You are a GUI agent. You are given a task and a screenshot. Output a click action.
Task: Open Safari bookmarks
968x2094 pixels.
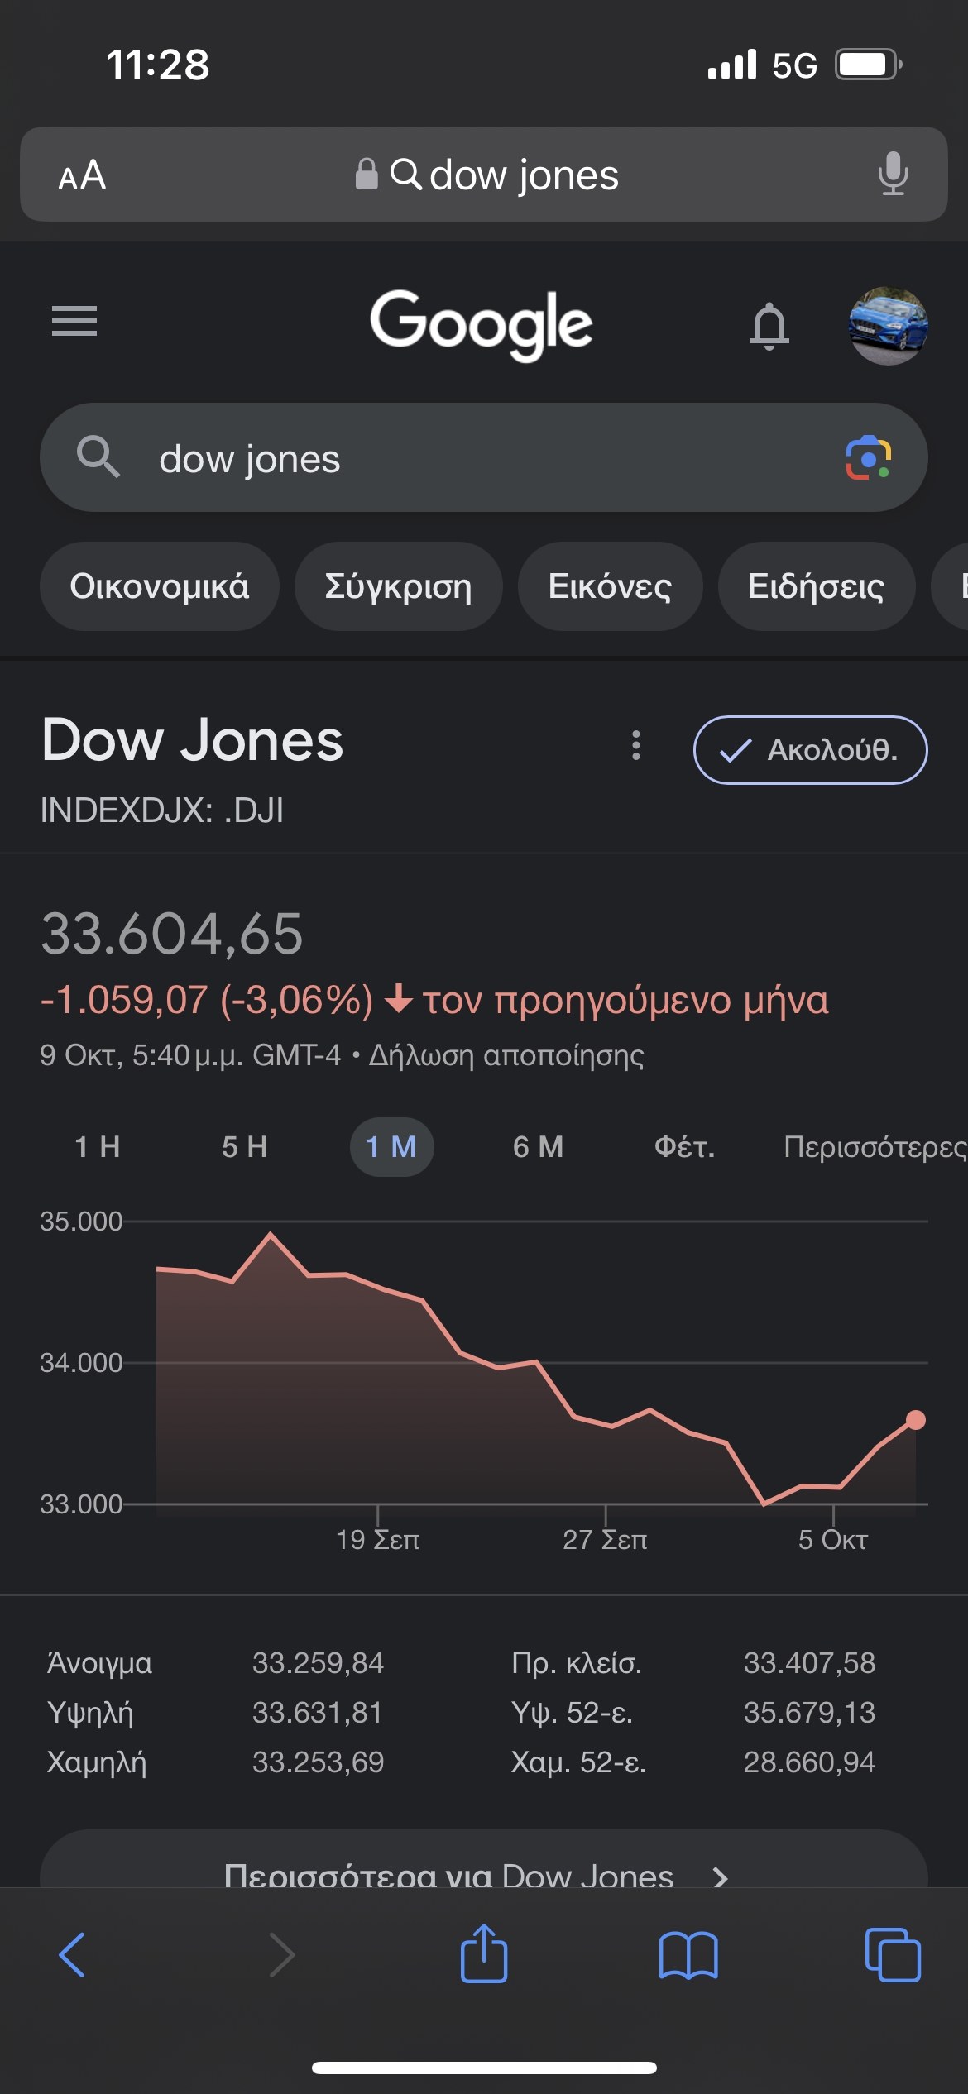(x=688, y=1955)
